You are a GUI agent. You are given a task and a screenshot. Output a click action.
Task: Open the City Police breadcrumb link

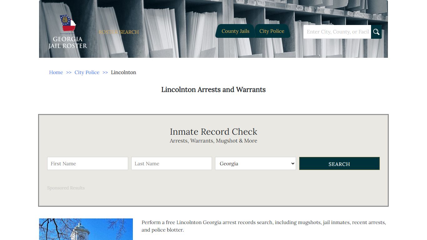[87, 72]
